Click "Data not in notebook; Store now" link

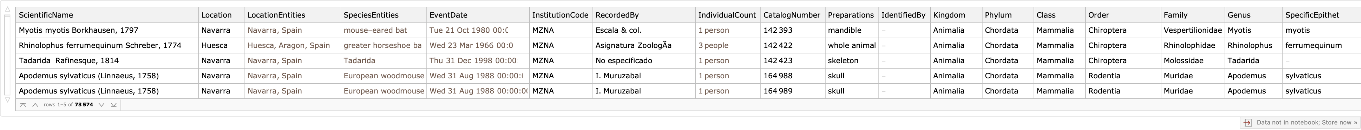(x=1307, y=123)
